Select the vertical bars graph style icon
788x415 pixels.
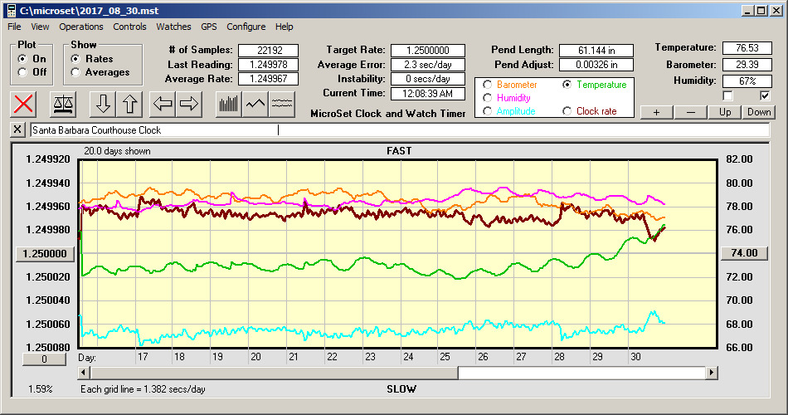coord(228,104)
